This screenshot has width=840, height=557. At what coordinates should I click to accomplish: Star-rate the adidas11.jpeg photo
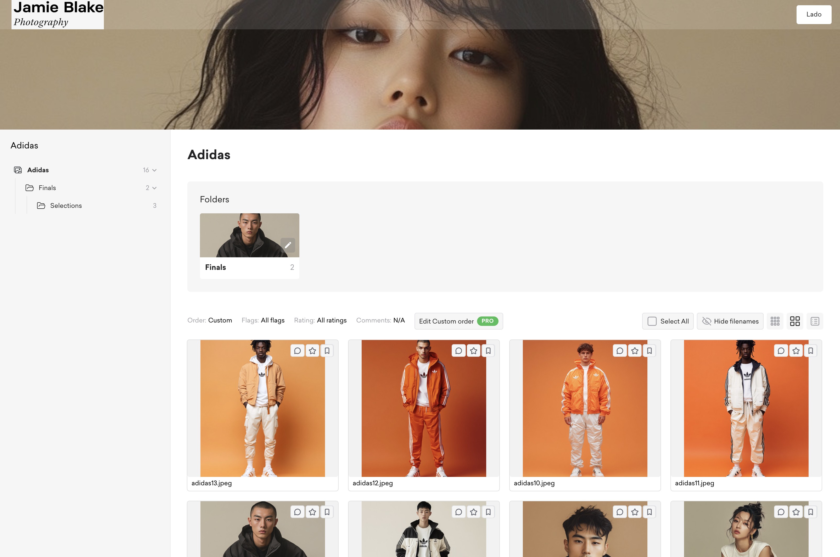tap(796, 351)
